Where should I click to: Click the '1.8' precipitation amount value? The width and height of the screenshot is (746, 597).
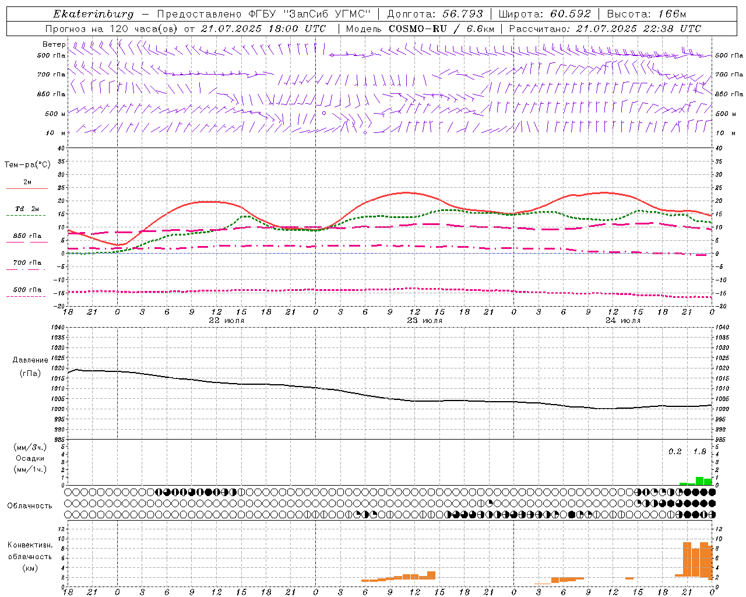(x=699, y=452)
